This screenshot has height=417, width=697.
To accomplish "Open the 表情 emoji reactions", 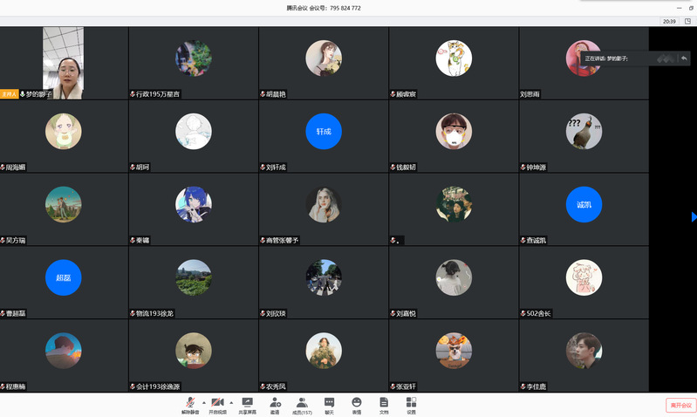I will point(357,404).
